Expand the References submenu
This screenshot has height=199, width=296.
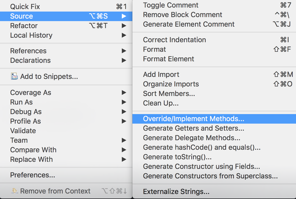(x=124, y=51)
